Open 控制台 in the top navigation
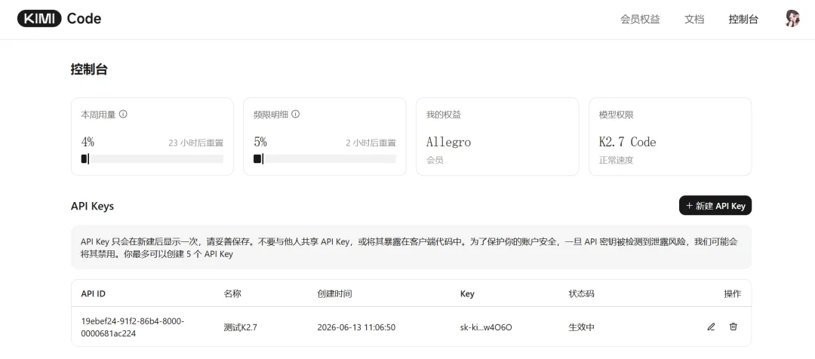This screenshot has width=815, height=359. 743,19
